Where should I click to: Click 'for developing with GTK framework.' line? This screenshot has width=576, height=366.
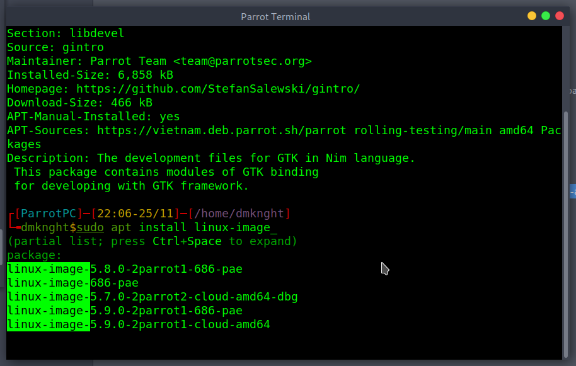(132, 186)
